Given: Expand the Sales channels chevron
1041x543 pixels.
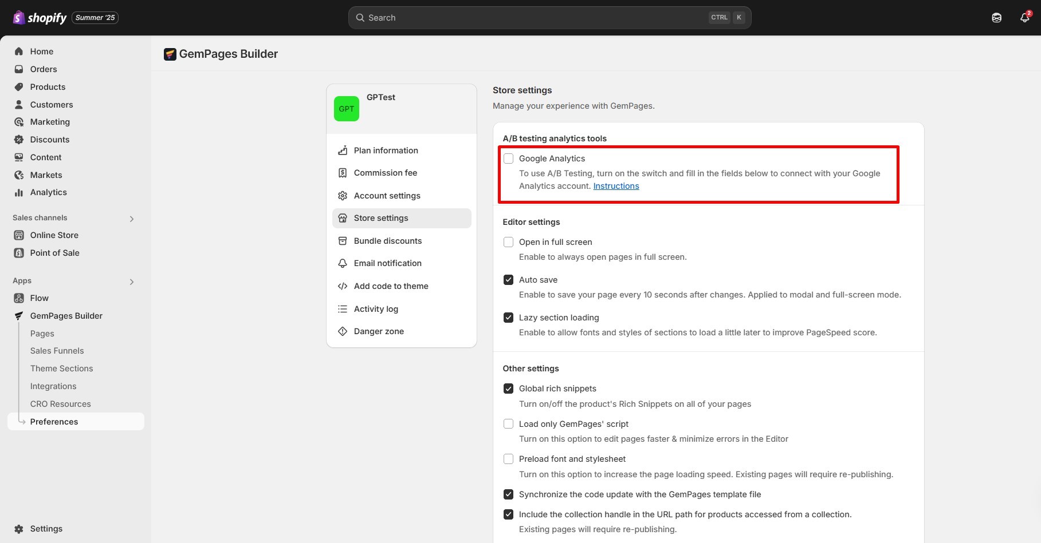Looking at the screenshot, I should [x=132, y=219].
